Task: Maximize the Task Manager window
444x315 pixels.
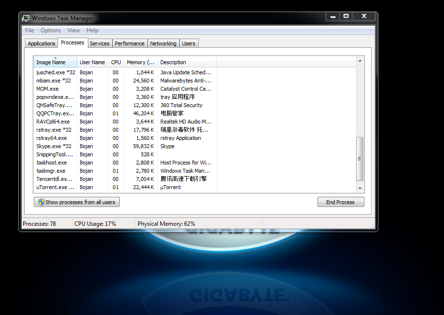Action: click(346, 16)
